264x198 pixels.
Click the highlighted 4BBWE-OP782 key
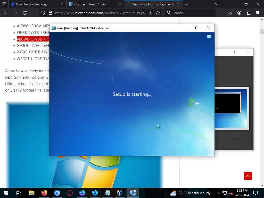(x=33, y=39)
